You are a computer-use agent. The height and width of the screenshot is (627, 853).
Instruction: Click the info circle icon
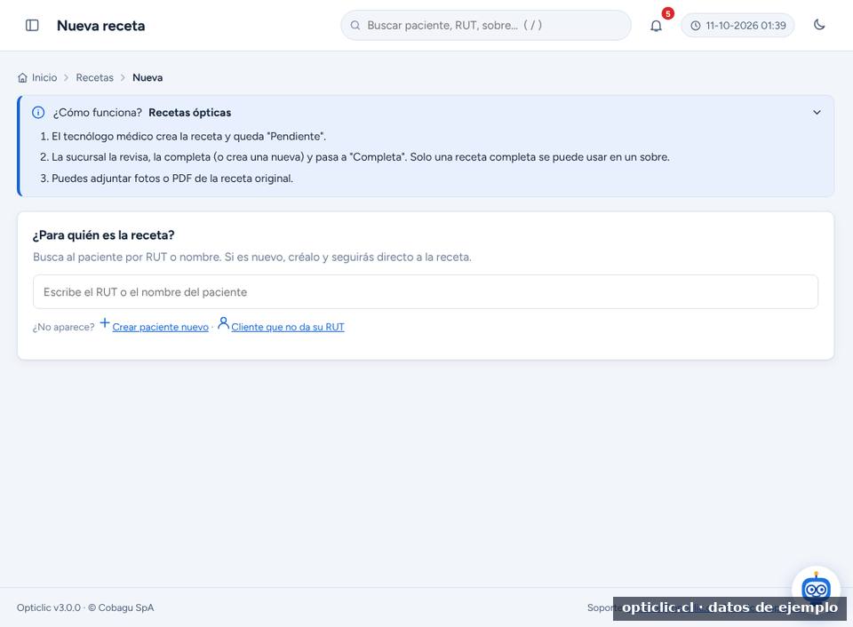pos(38,113)
